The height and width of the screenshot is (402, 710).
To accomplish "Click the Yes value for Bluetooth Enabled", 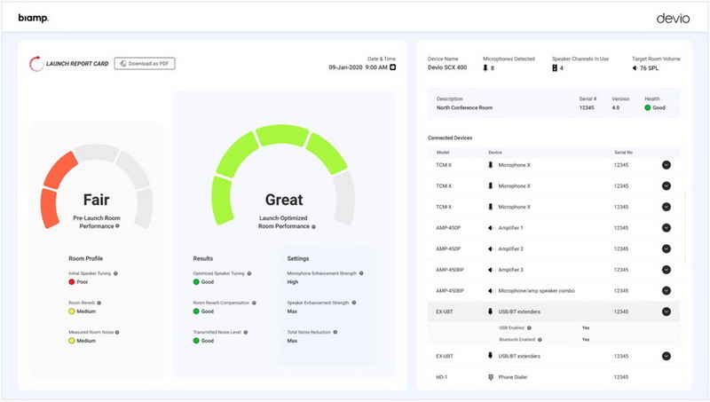I will pos(586,340).
